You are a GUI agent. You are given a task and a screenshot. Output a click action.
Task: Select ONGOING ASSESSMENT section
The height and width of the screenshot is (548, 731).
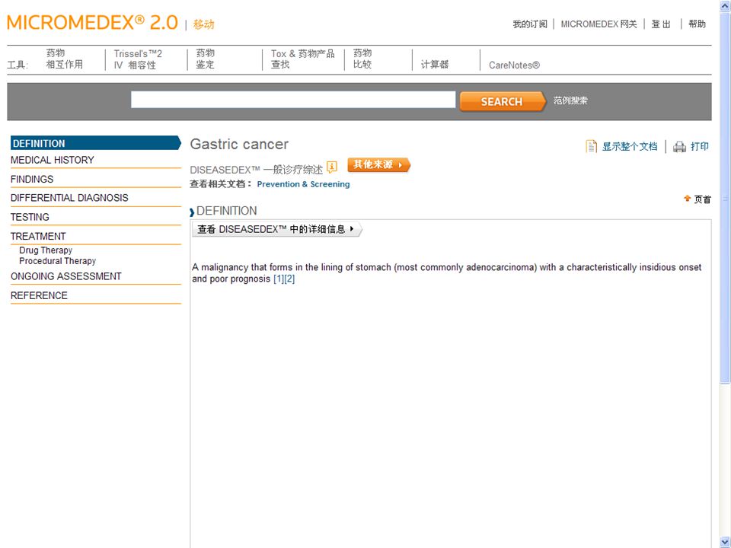[65, 276]
